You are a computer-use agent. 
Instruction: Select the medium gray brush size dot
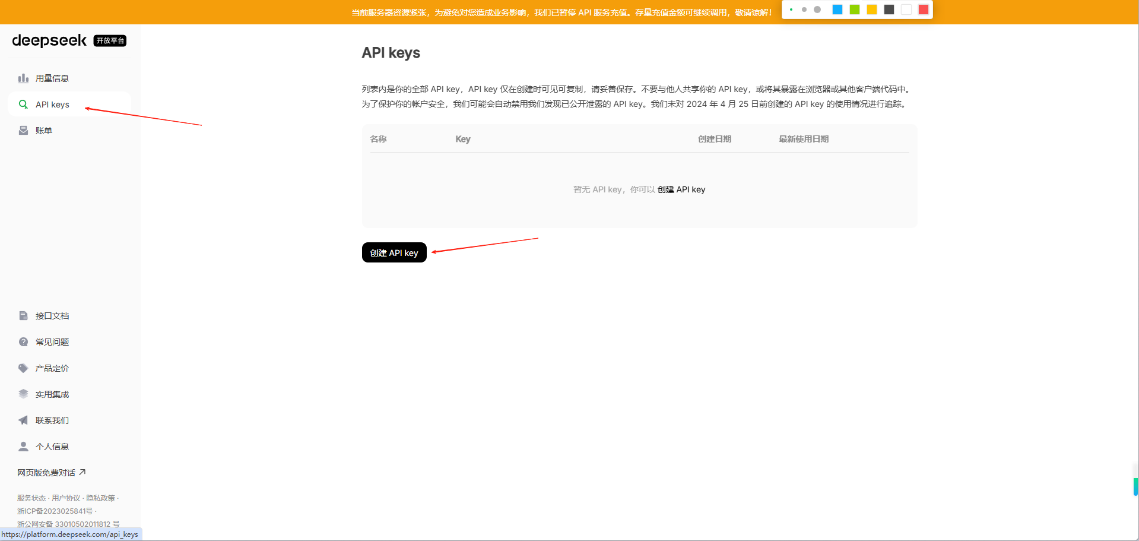[804, 10]
